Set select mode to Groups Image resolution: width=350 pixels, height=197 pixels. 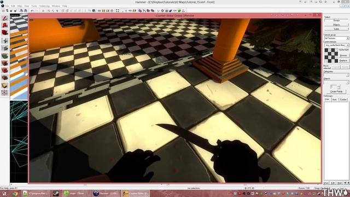coord(336,21)
